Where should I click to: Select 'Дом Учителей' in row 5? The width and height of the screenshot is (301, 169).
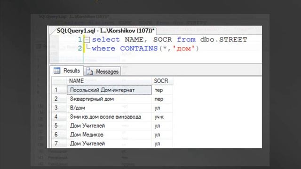109,126
